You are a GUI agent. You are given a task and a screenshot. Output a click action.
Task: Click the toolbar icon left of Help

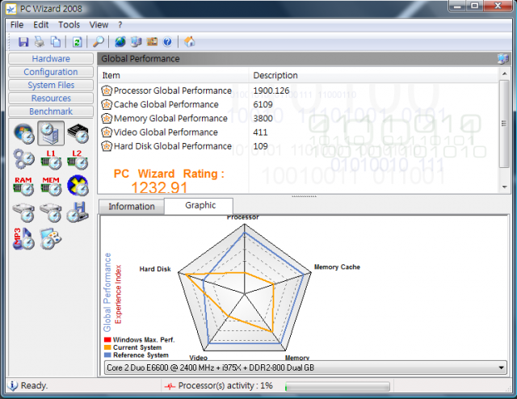pyautogui.click(x=152, y=42)
